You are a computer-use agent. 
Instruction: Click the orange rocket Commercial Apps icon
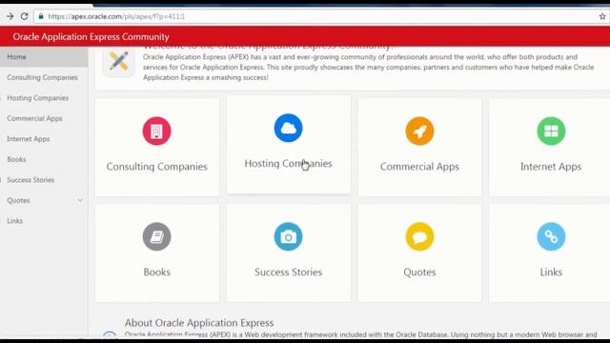coord(419,131)
